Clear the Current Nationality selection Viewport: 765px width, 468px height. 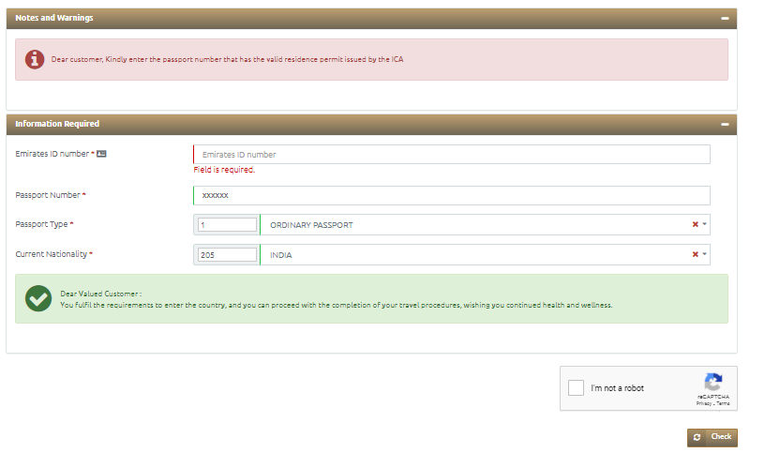pyautogui.click(x=696, y=254)
